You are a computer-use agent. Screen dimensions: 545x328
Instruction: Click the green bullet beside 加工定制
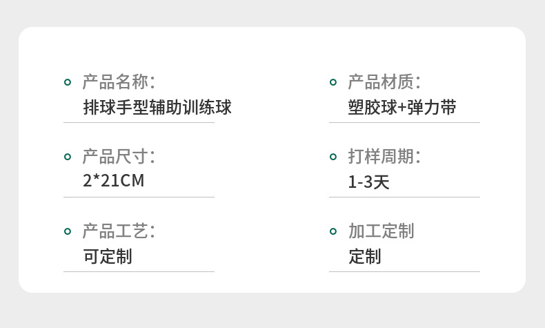(333, 231)
